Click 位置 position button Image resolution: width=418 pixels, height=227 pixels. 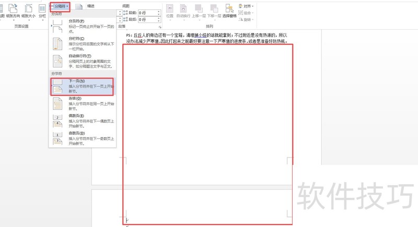[170, 12]
